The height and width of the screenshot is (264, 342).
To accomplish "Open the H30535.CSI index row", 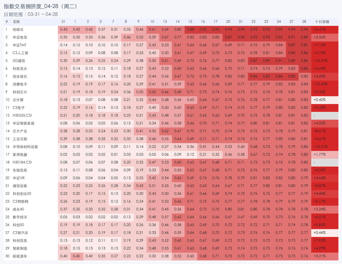I will (22, 115).
